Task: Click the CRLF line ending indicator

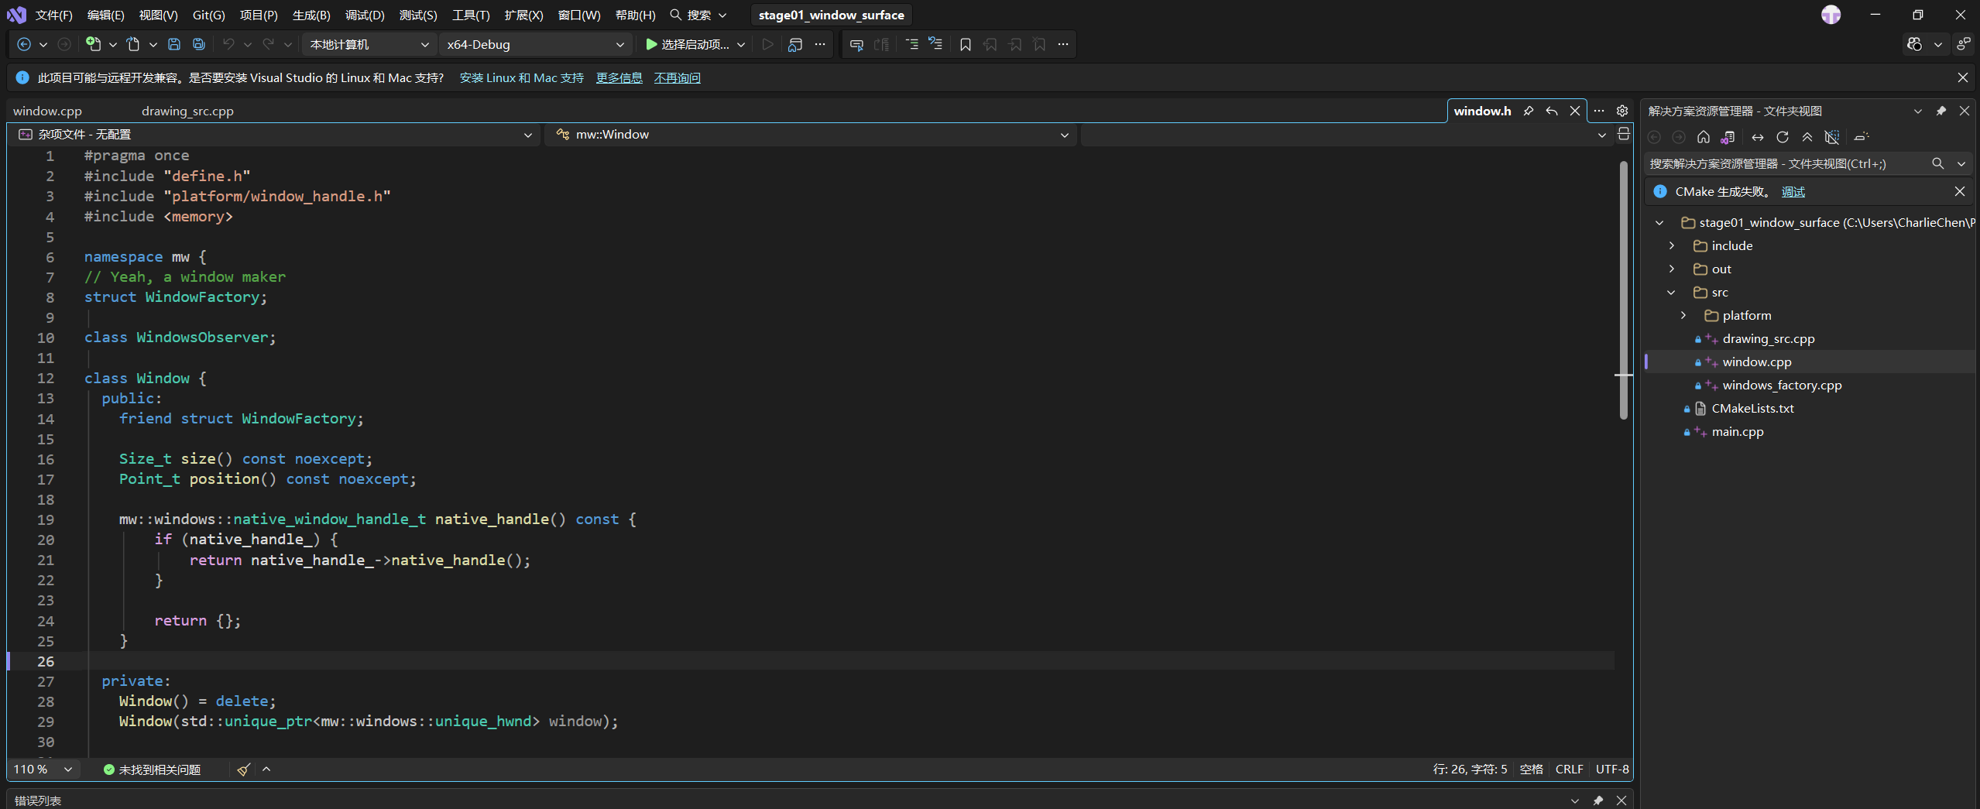Action: pos(1569,770)
